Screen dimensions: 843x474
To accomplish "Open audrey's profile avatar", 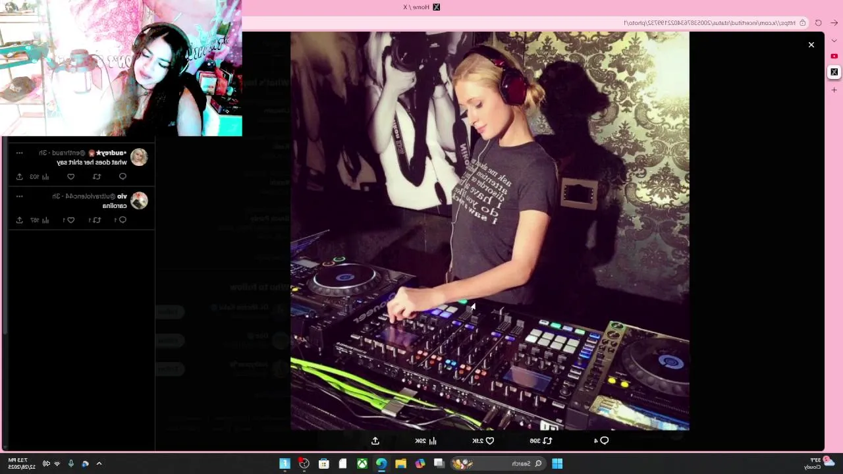I will coord(139,157).
